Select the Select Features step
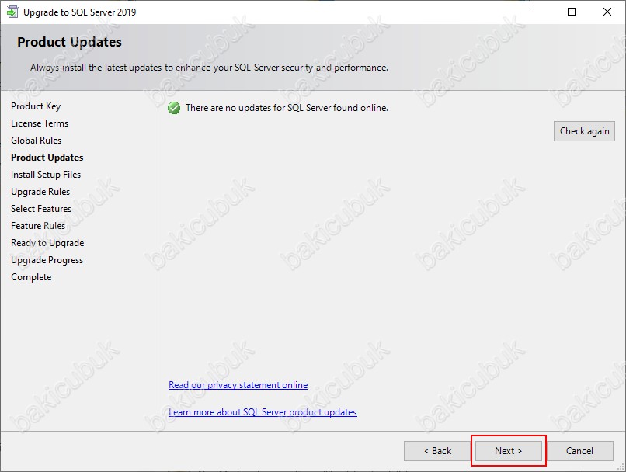The height and width of the screenshot is (472, 626). pos(41,209)
